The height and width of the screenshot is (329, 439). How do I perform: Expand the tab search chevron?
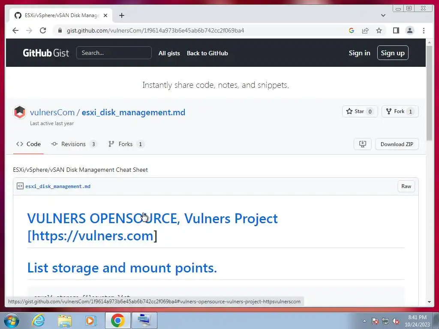(x=383, y=15)
